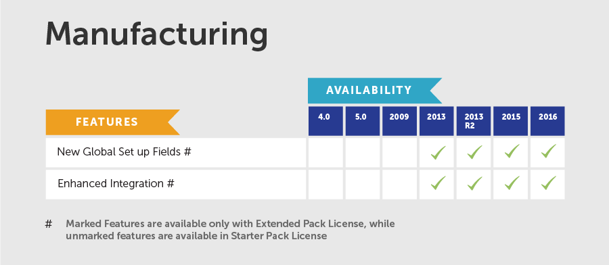Image resolution: width=609 pixels, height=265 pixels.
Task: Click the Enhanced Integration 2016 checkmark
Action: coord(548,183)
